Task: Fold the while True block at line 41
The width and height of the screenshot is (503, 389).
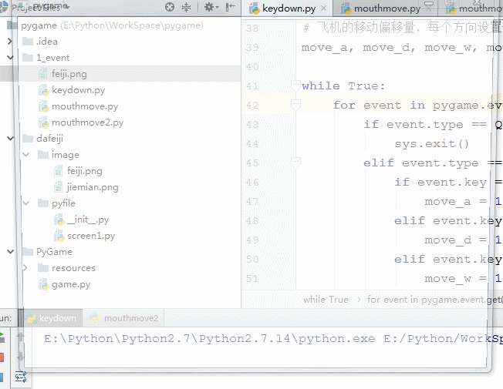Action: pyautogui.click(x=295, y=86)
